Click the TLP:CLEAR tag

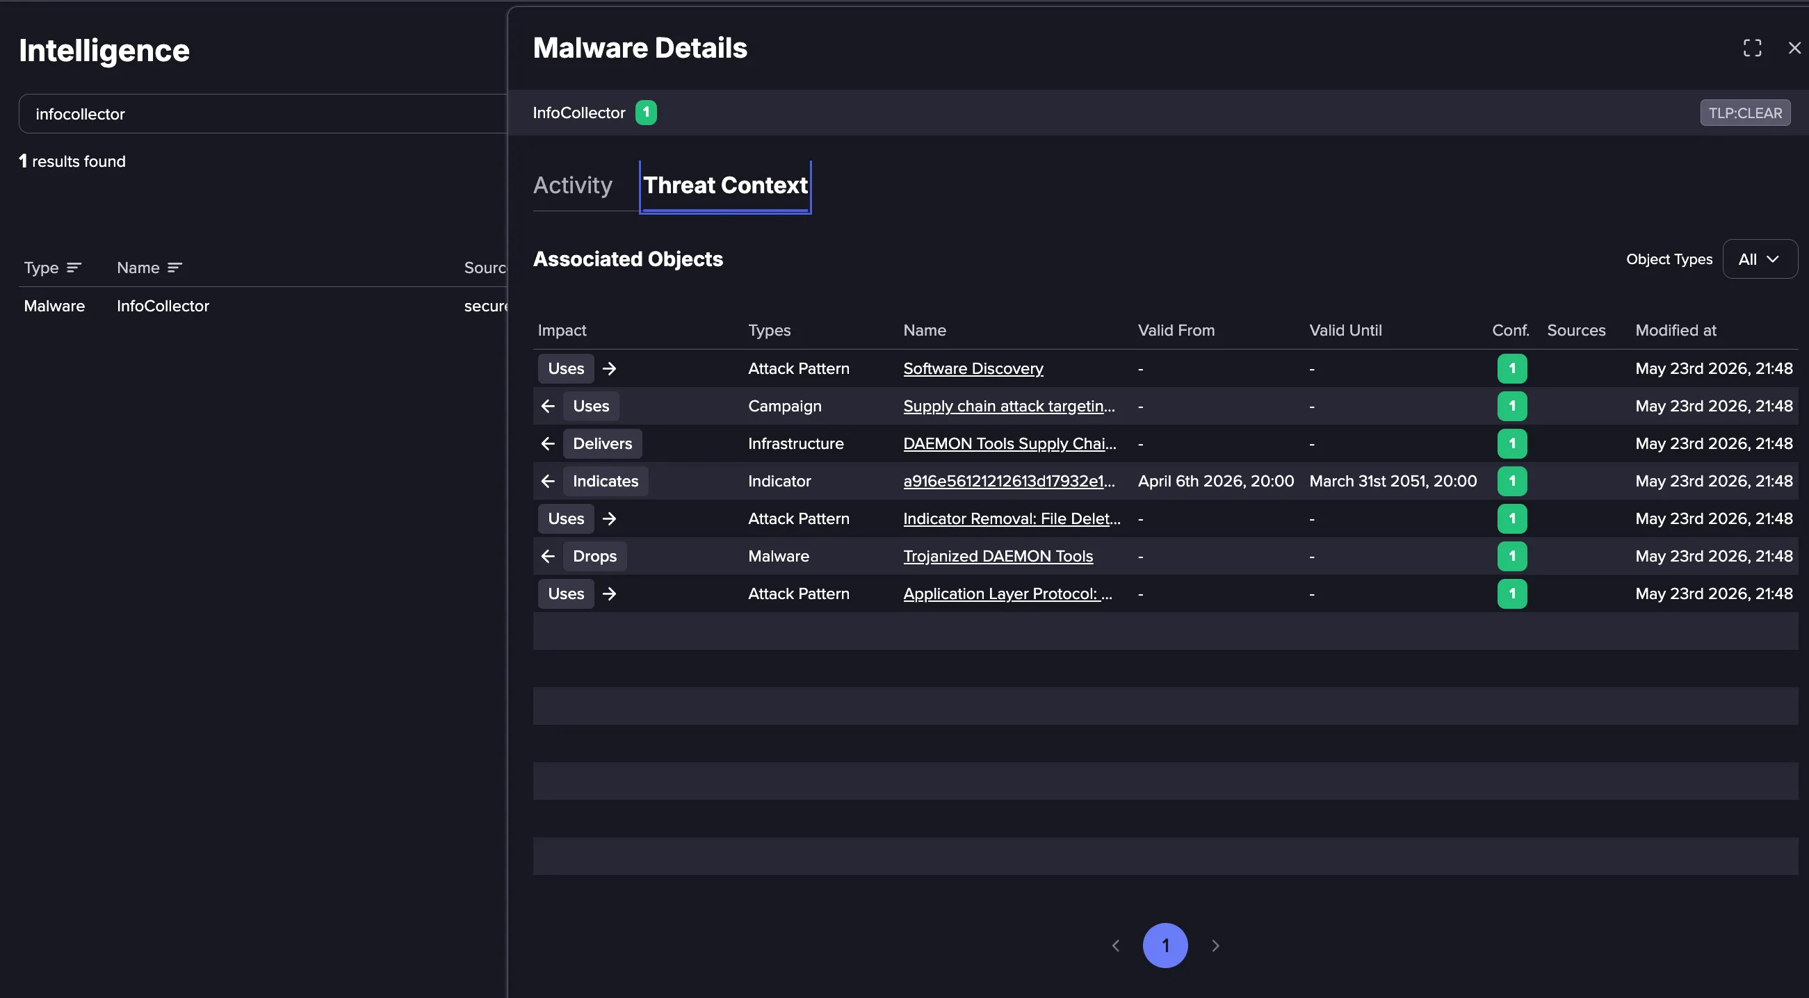pos(1745,113)
